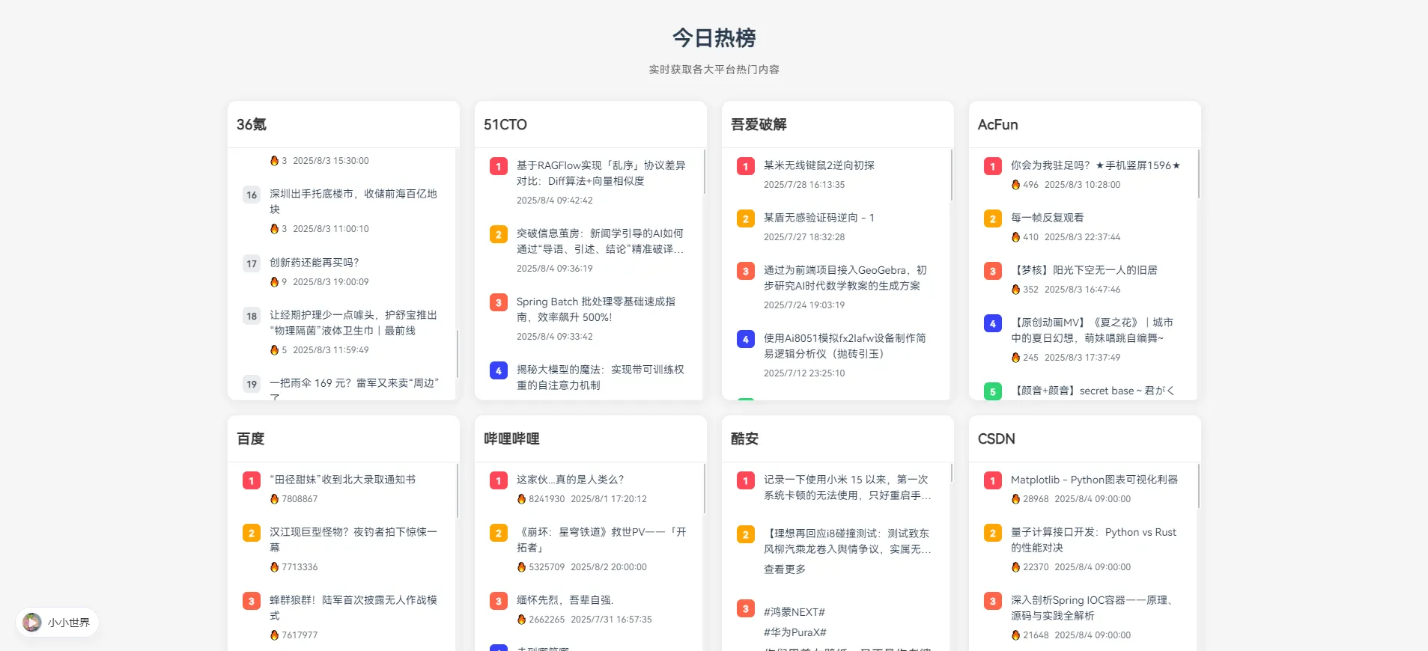The width and height of the screenshot is (1428, 651).
Task: Open “田径甜妹”收到北大录取通知书 Baidu topic
Action: pos(343,480)
